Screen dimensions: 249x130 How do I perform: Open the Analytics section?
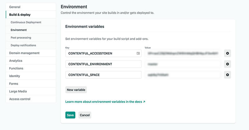coord(16,61)
